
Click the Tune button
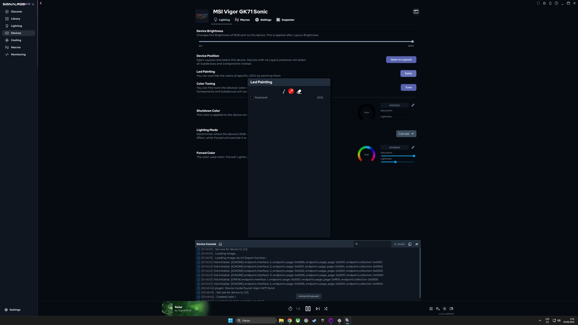(408, 87)
